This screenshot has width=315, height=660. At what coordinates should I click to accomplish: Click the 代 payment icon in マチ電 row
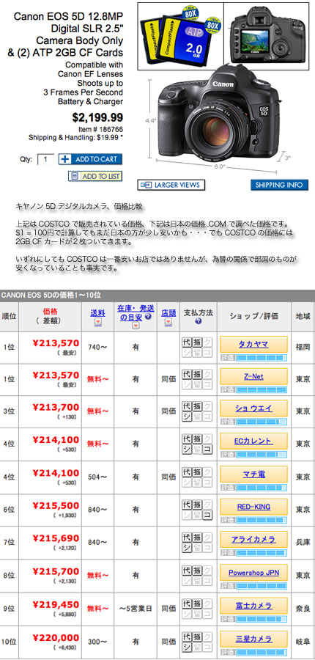point(187,472)
